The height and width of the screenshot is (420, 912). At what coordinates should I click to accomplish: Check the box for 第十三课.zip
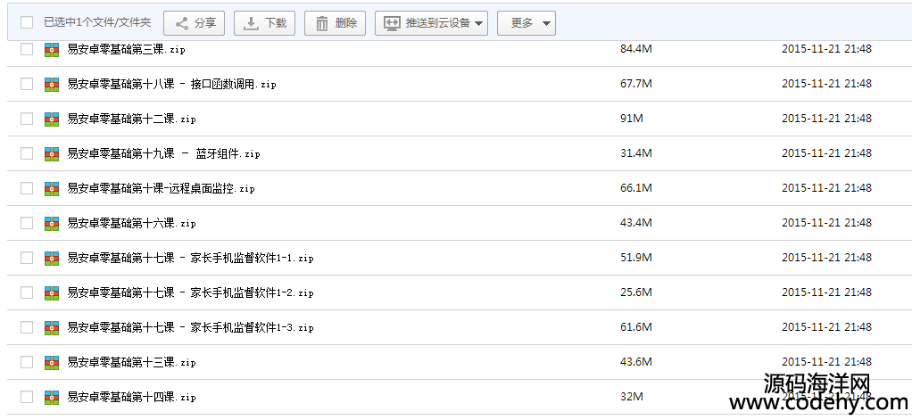coord(27,363)
